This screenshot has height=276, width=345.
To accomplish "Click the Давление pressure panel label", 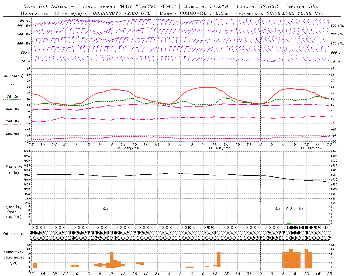I will tap(14, 167).
